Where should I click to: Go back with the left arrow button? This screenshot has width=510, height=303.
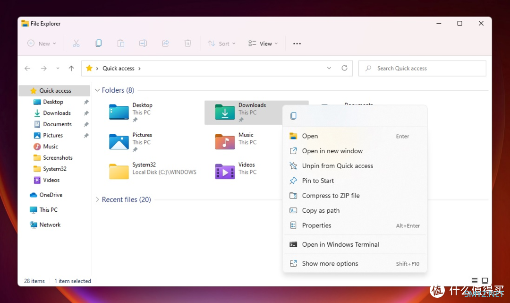click(x=27, y=69)
